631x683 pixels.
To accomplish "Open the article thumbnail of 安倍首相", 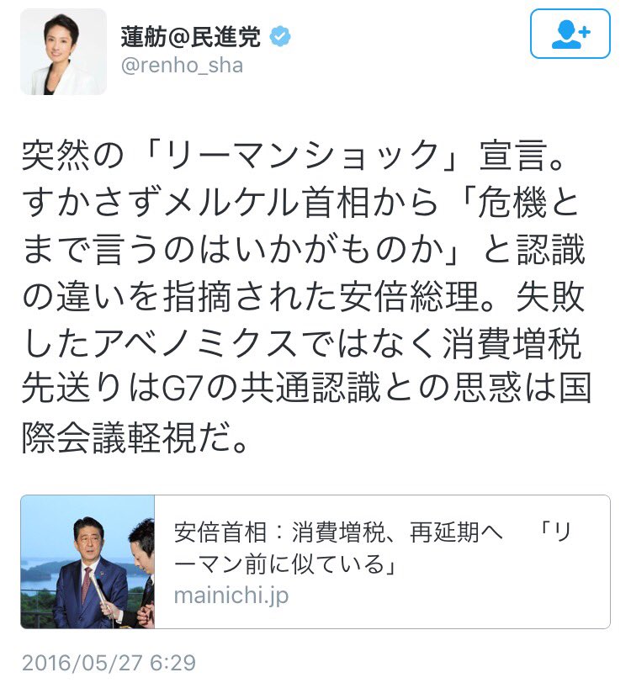I will click(x=87, y=562).
